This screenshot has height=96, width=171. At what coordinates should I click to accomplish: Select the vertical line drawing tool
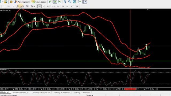(4, 6)
